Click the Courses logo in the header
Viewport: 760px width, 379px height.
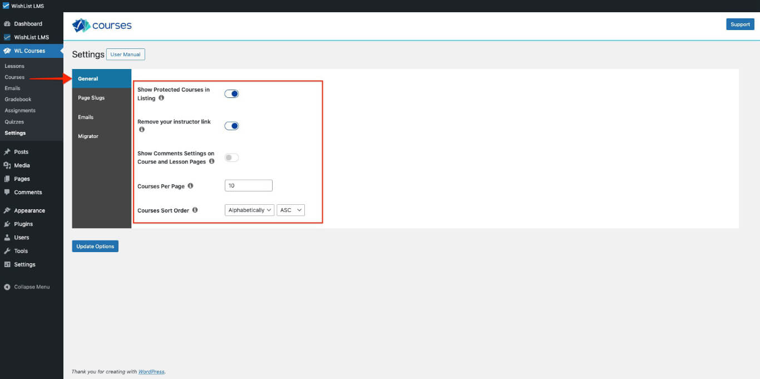[x=102, y=25]
